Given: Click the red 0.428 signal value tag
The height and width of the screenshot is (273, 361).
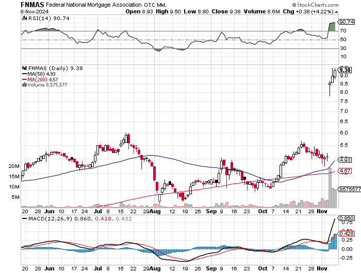Looking at the screenshot, I should 347,234.
